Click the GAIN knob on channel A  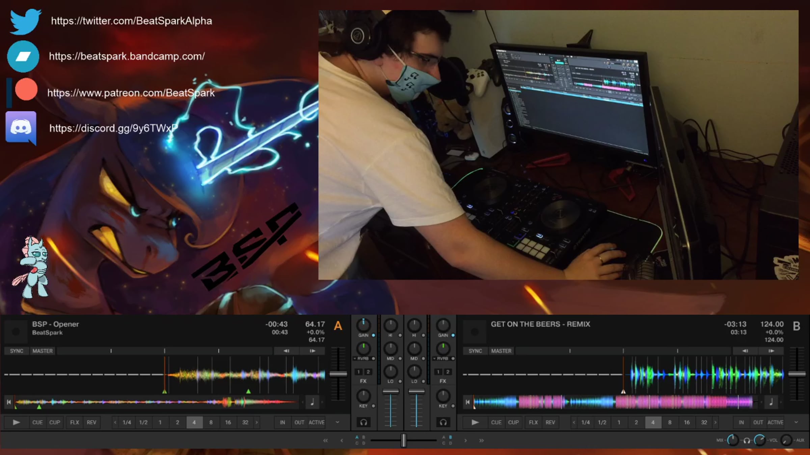(363, 325)
